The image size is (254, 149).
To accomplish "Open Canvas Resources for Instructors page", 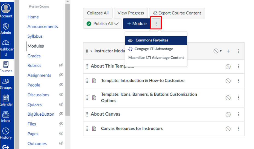I will (132, 128).
